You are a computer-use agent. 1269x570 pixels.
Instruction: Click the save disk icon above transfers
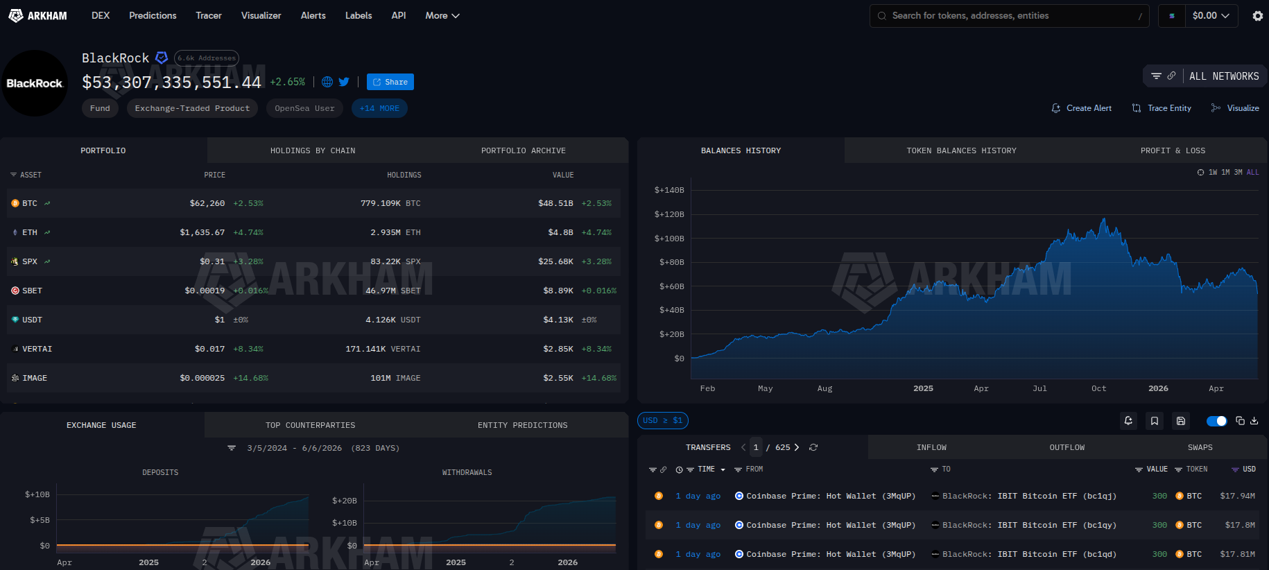pos(1181,421)
